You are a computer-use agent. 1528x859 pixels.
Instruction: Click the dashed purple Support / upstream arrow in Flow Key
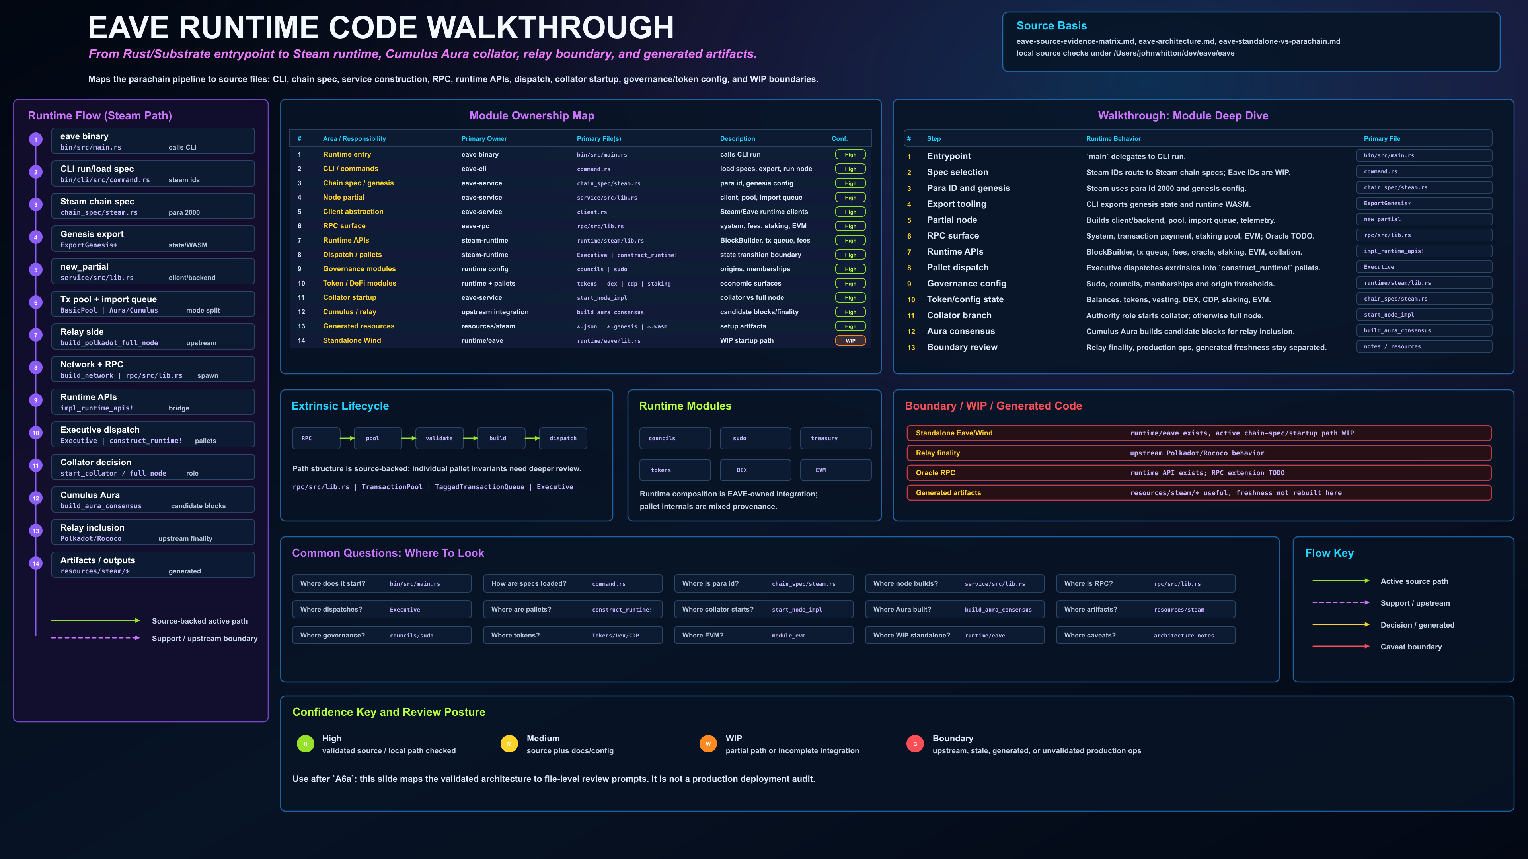tap(1341, 603)
